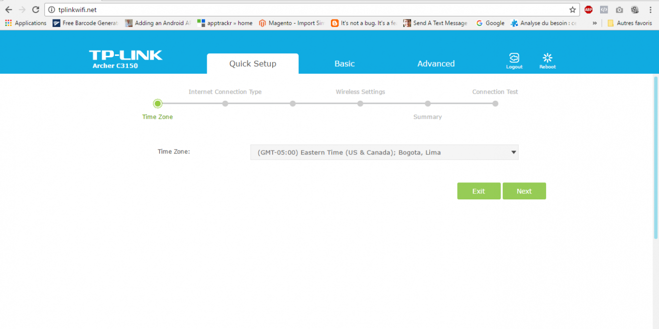Bookmark this page with the star icon
This screenshot has width=659, height=329.
[572, 9]
